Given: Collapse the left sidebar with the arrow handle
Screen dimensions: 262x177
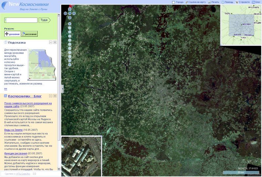Looking at the screenshot, I should coord(62,88).
